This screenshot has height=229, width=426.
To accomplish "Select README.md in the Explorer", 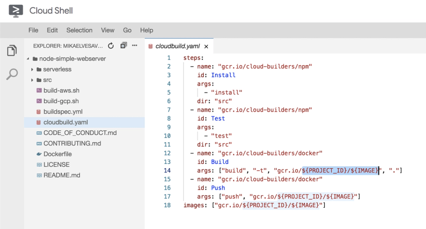I will 62,175.
